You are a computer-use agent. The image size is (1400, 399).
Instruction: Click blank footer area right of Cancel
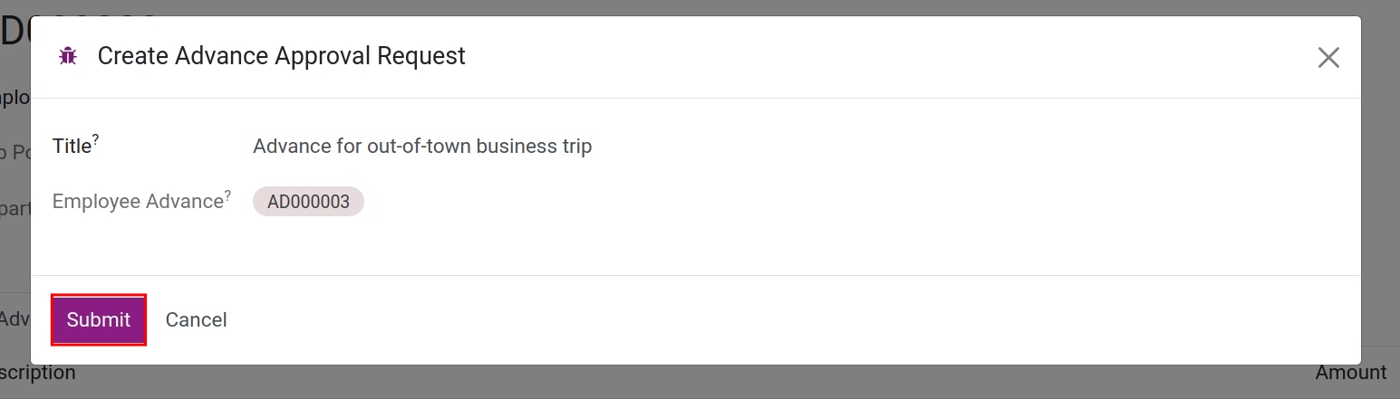pyautogui.click(x=797, y=319)
